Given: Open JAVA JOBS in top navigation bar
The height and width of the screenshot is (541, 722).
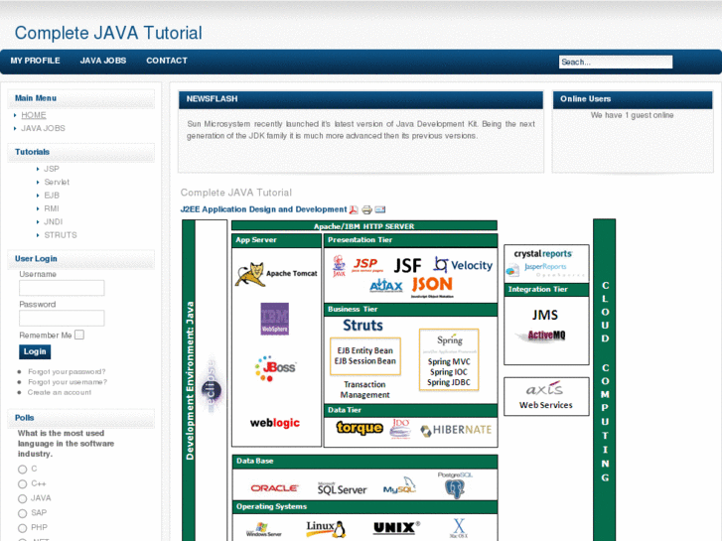Looking at the screenshot, I should tap(102, 61).
